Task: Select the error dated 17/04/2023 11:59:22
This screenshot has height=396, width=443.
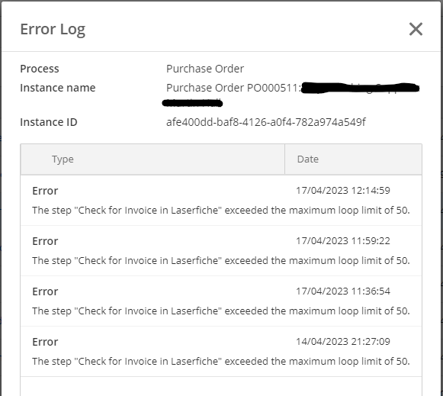Action: pyautogui.click(x=221, y=251)
